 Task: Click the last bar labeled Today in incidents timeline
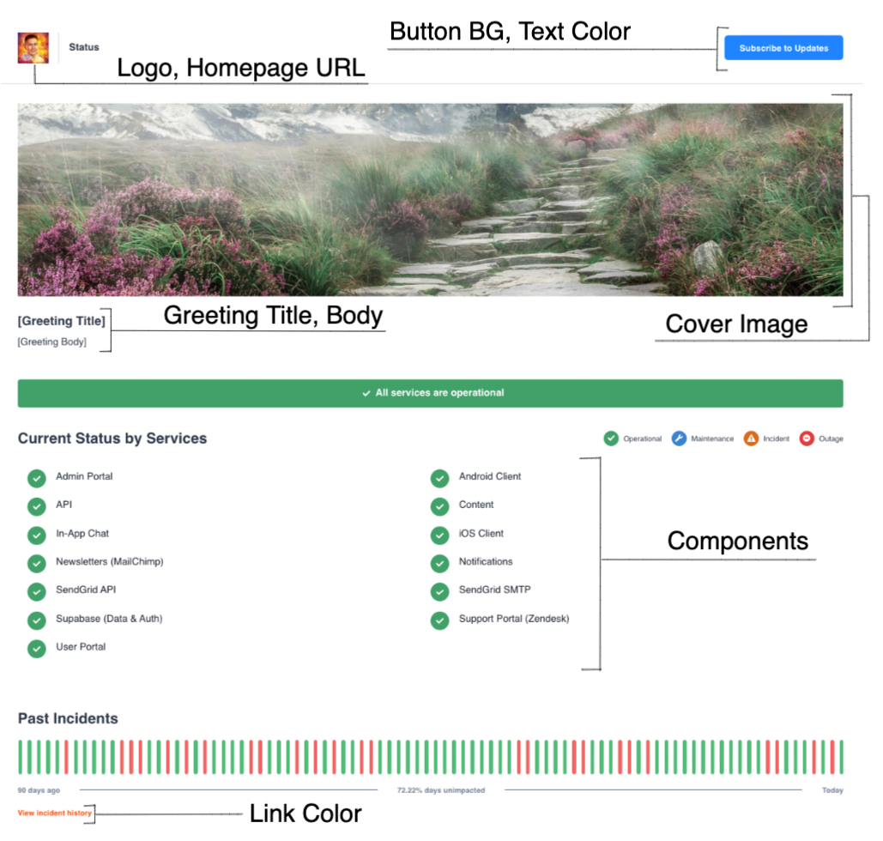tap(841, 757)
